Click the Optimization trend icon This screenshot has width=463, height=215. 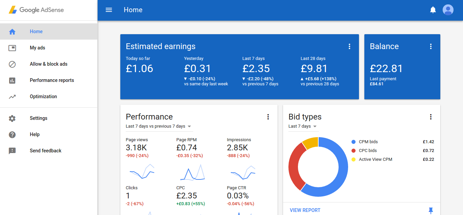[x=12, y=96]
